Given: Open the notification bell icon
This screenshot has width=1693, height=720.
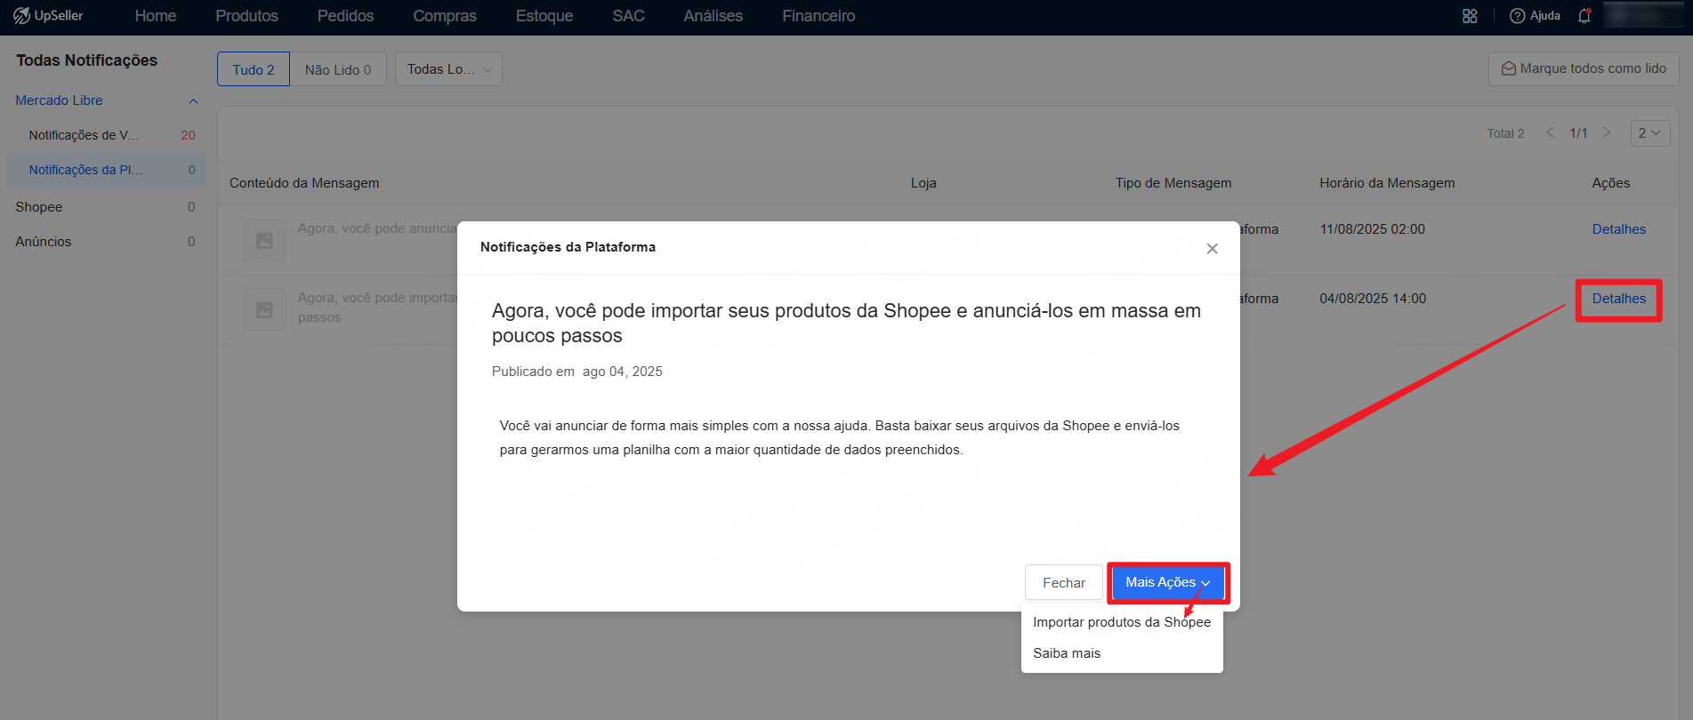Looking at the screenshot, I should tap(1584, 16).
